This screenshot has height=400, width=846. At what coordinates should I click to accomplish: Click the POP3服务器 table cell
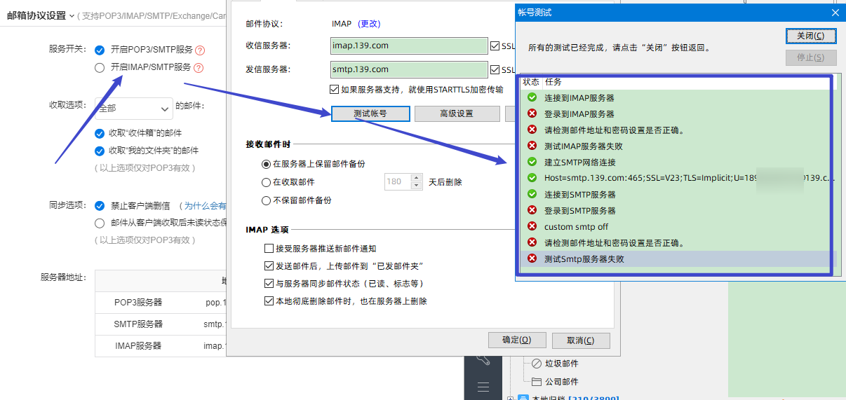138,303
